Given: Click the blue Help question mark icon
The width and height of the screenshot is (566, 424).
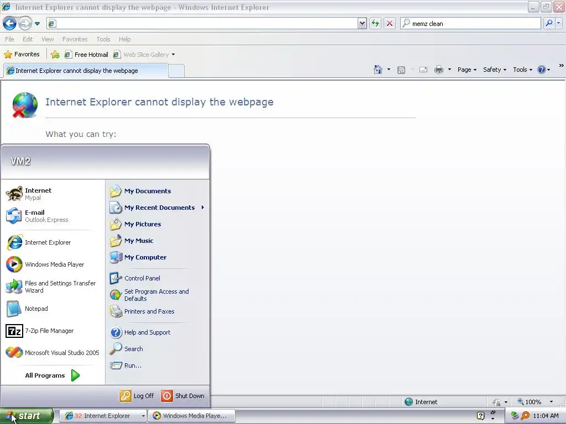Looking at the screenshot, I should (542, 70).
